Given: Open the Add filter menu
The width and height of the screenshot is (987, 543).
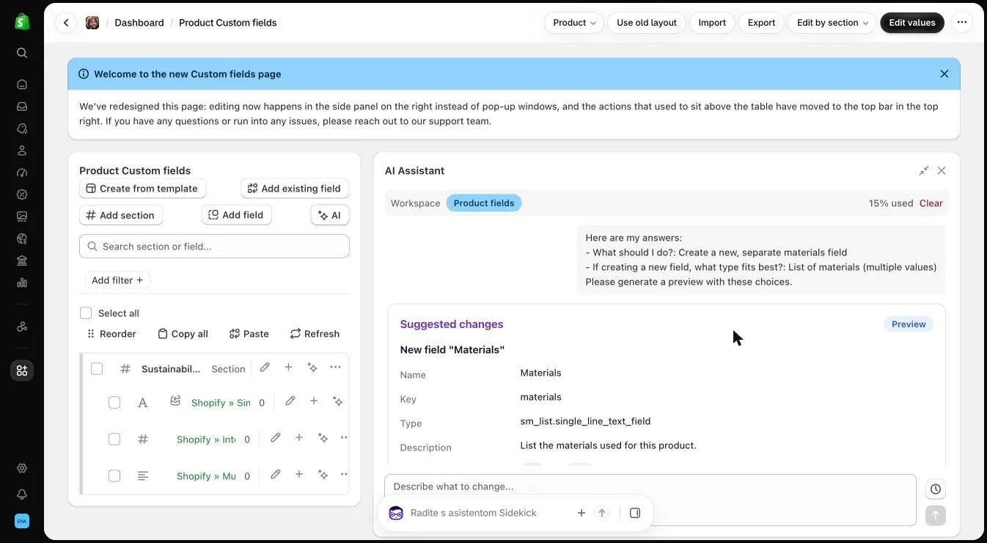Looking at the screenshot, I should (x=117, y=280).
